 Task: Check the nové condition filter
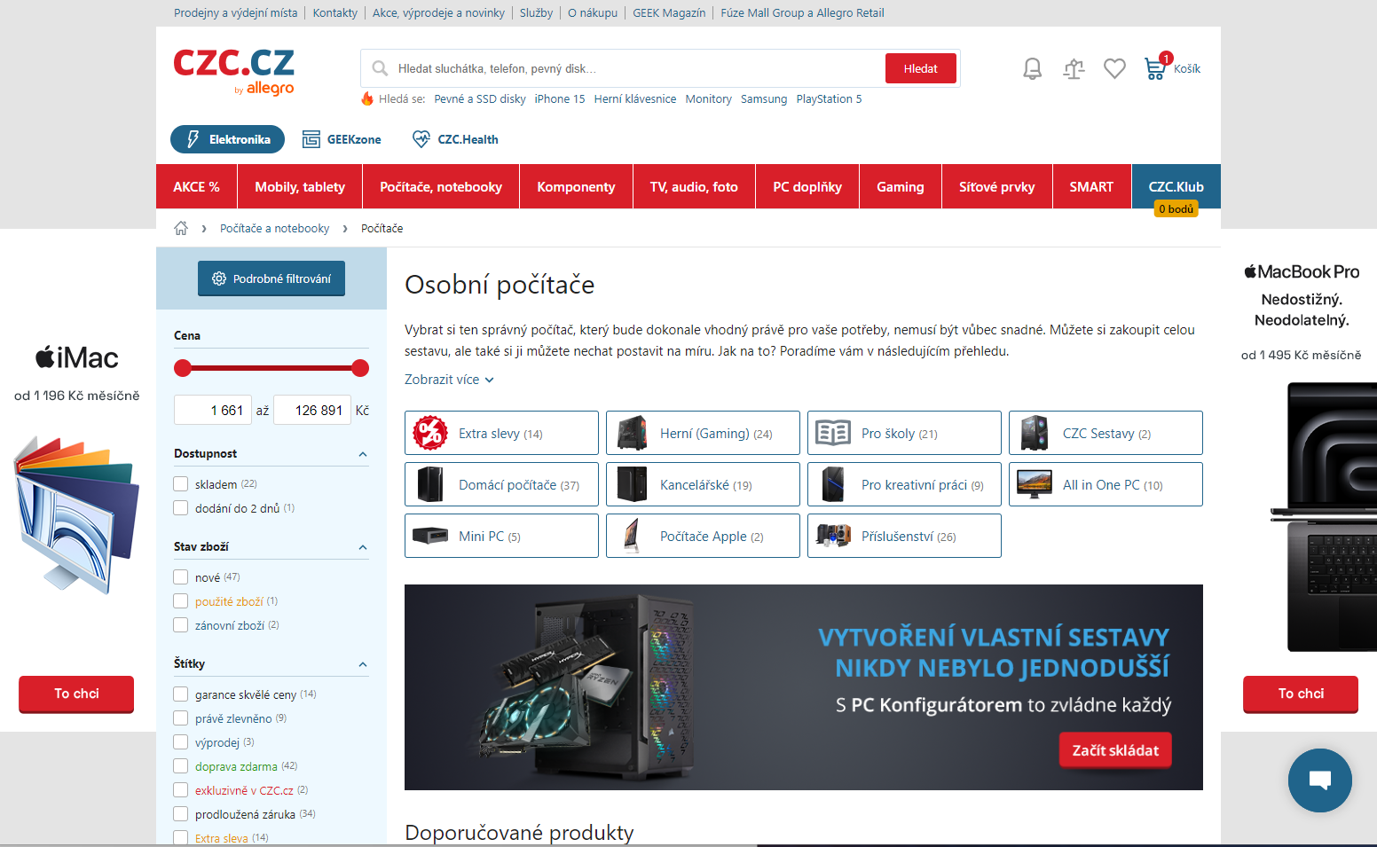click(181, 577)
